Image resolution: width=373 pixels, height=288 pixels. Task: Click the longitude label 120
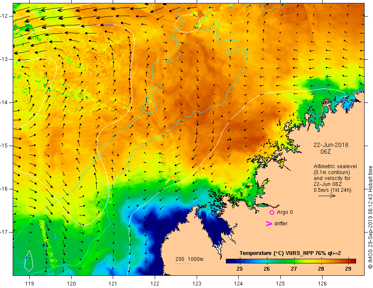pos(71,283)
